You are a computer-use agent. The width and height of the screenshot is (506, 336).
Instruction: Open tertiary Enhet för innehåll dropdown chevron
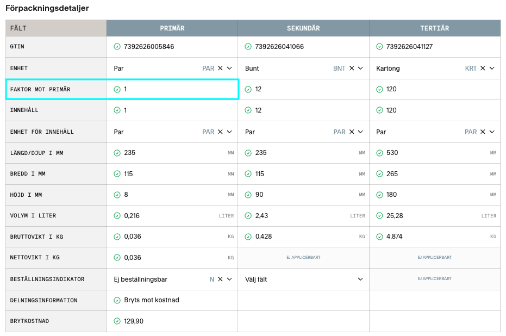click(x=492, y=132)
